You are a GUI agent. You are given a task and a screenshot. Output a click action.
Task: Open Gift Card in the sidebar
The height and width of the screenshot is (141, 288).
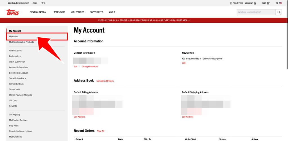pos(13,101)
